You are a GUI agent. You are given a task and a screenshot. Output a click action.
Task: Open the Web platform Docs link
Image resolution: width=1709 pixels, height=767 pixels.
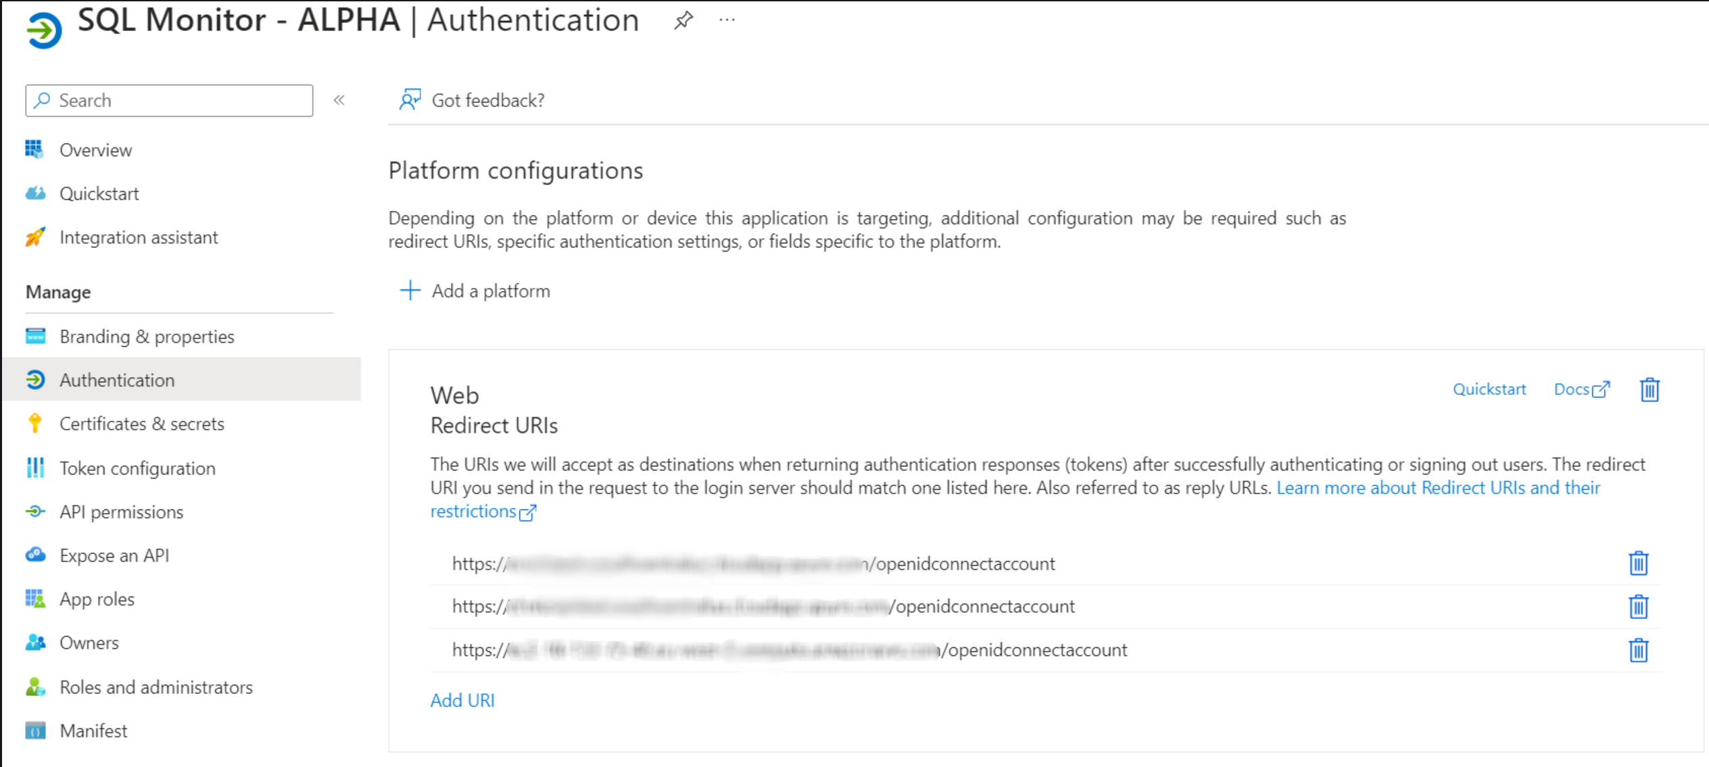click(1582, 389)
